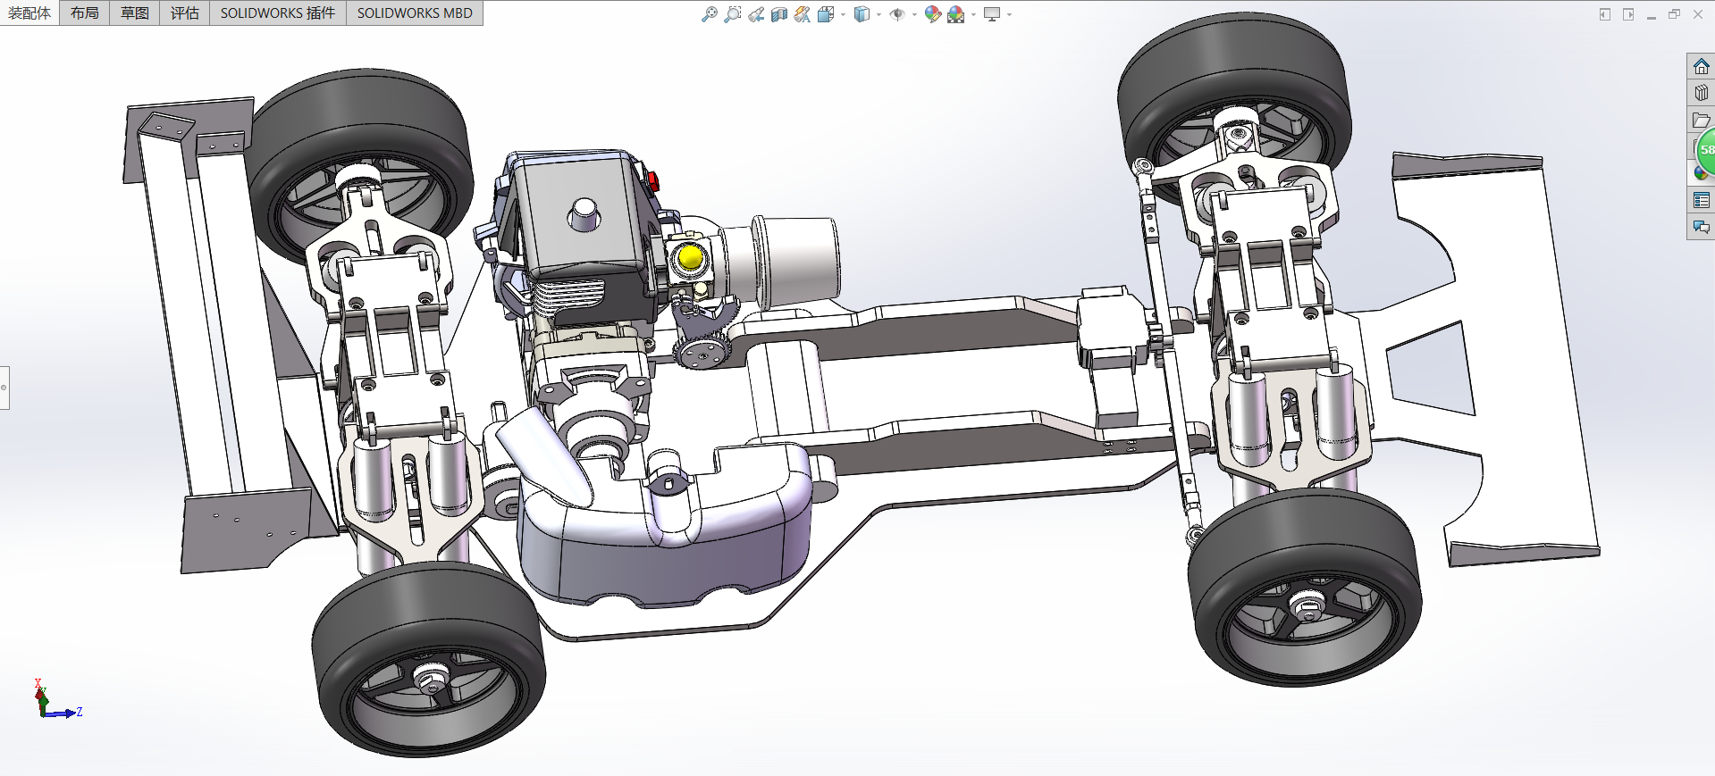The width and height of the screenshot is (1715, 776).
Task: Toggle Hide/Show Items eye icon
Action: pyautogui.click(x=897, y=14)
